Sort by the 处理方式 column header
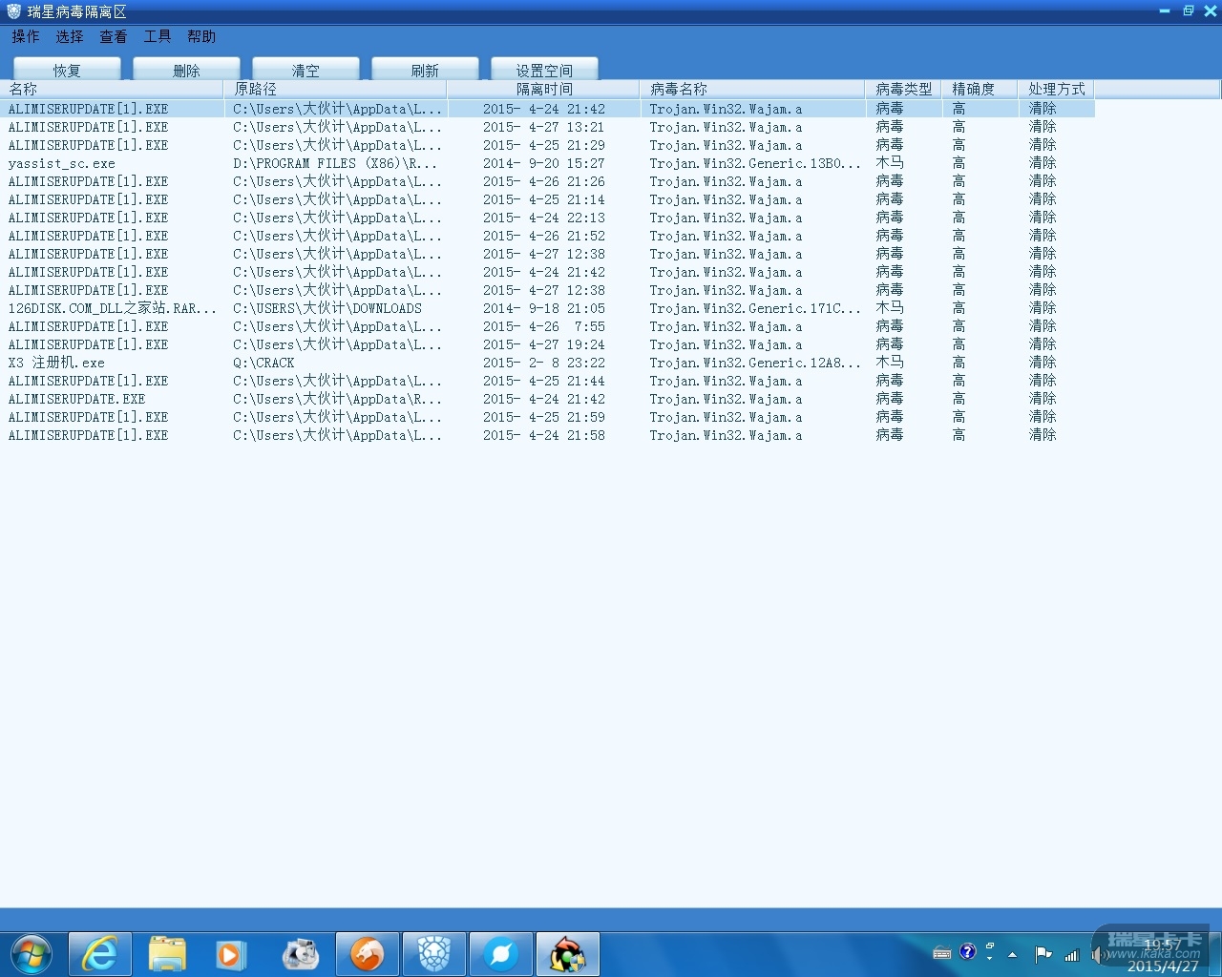The width and height of the screenshot is (1222, 977). (x=1056, y=89)
